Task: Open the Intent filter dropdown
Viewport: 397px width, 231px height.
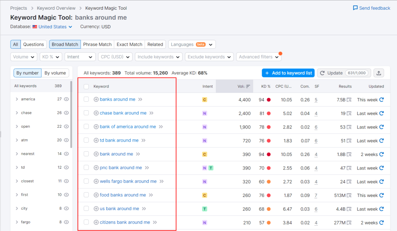Action: click(80, 57)
